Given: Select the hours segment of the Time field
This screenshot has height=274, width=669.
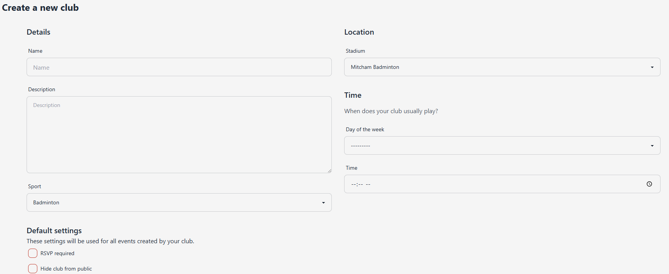Looking at the screenshot, I should [353, 184].
